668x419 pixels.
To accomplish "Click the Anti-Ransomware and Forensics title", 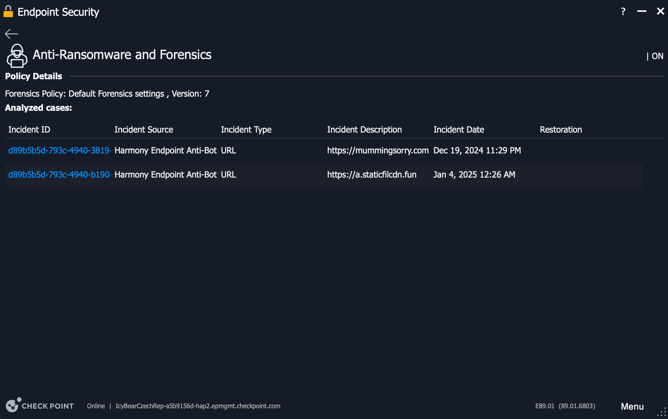I will click(122, 55).
